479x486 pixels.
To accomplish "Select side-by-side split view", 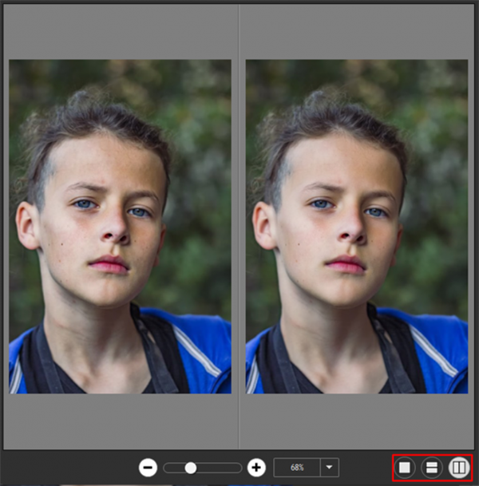I will click(x=459, y=468).
